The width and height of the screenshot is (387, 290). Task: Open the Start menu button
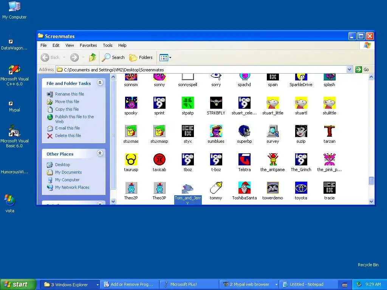pos(18,284)
